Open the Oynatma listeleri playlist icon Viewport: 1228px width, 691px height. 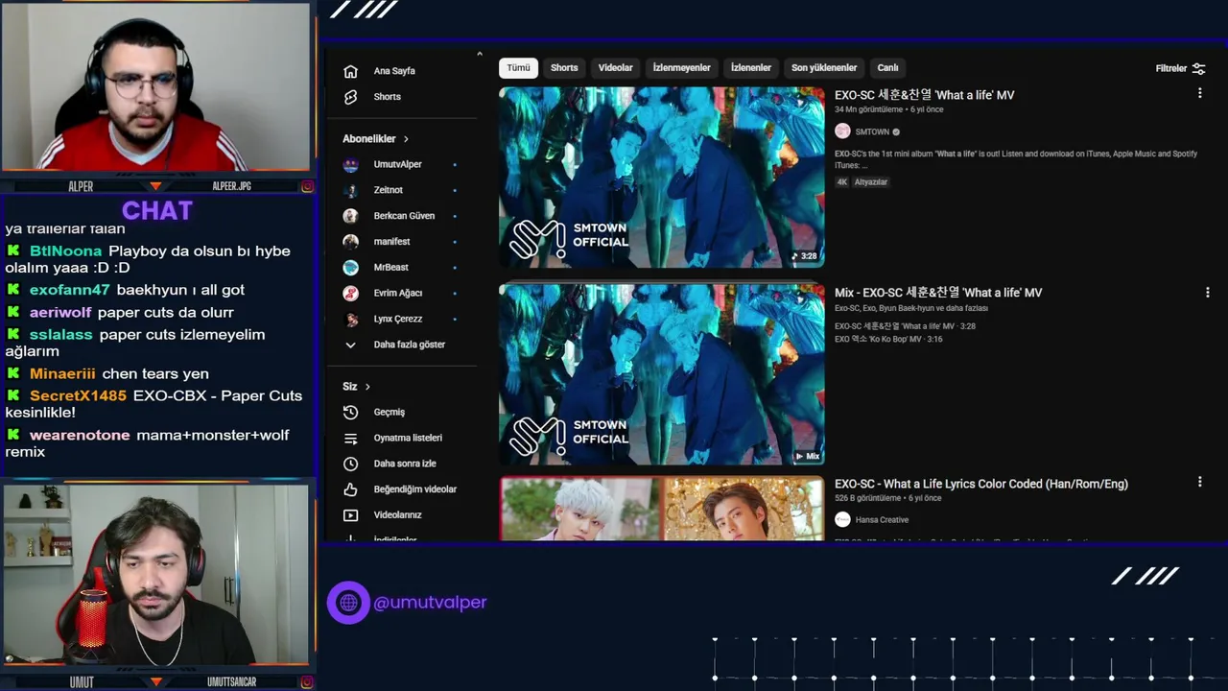coord(350,438)
